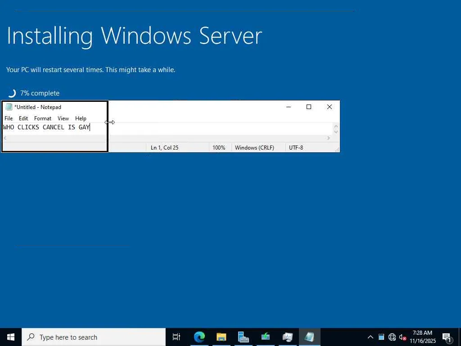Screen dimensions: 461x346
Task: Minimize the Untitled - Notepad window
Action: (x=289, y=107)
